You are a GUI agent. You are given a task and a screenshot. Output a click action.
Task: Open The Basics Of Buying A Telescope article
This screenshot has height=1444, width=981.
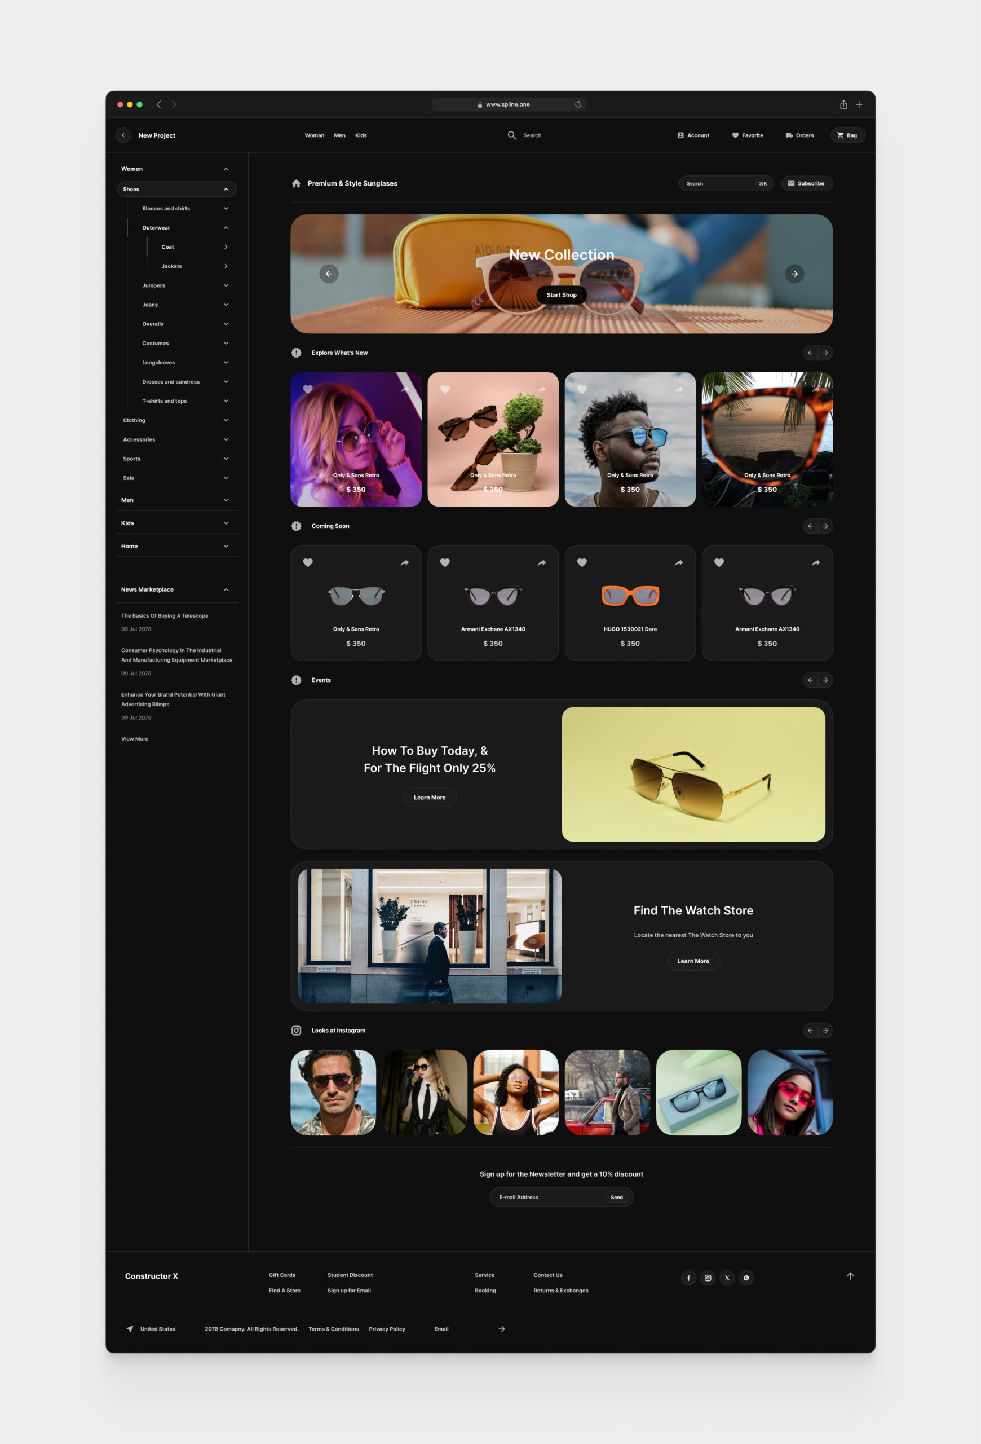165,616
